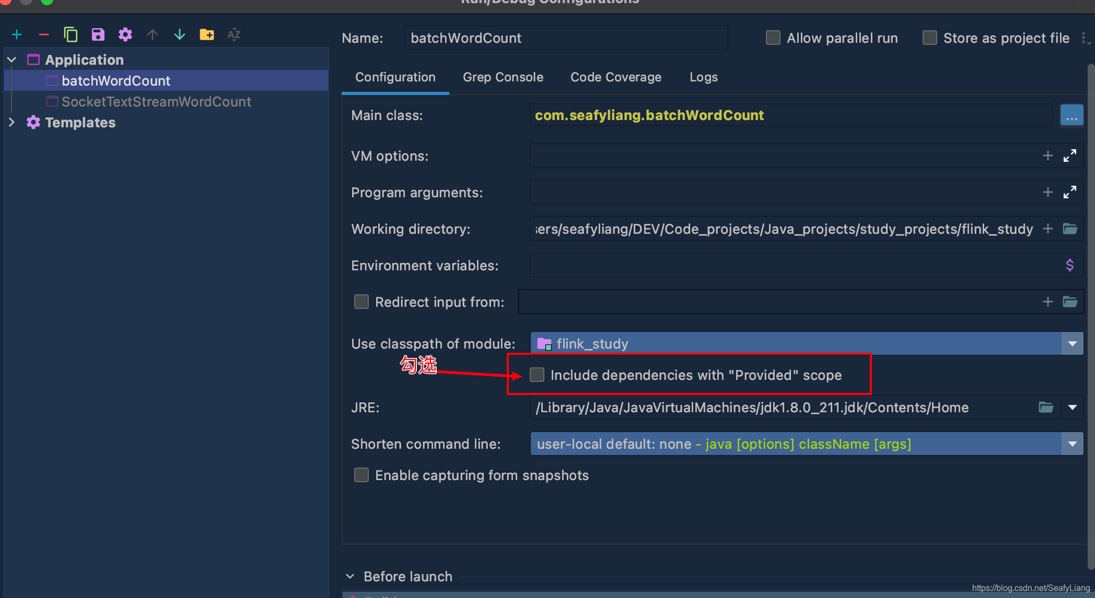Browse Working directory folder icon
1095x598 pixels.
(1070, 229)
